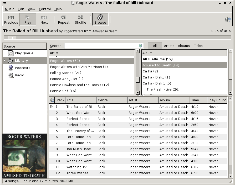Filter search by Albums

tap(184, 46)
